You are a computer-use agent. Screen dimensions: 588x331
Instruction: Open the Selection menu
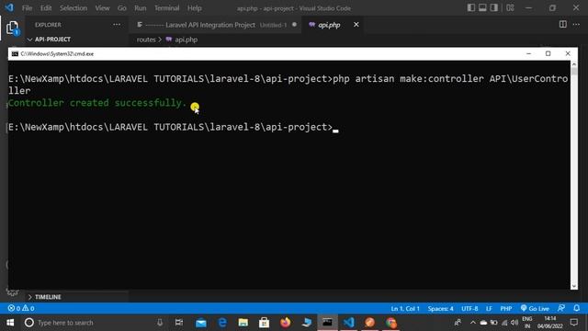point(73,8)
